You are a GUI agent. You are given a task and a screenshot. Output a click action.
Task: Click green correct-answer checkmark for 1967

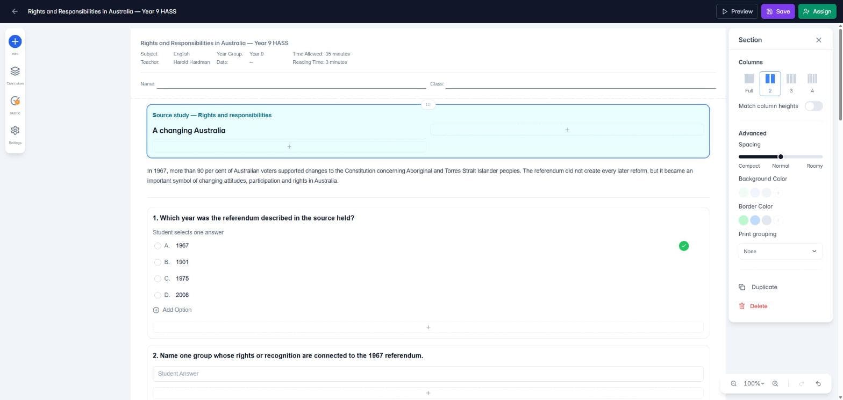coord(683,246)
